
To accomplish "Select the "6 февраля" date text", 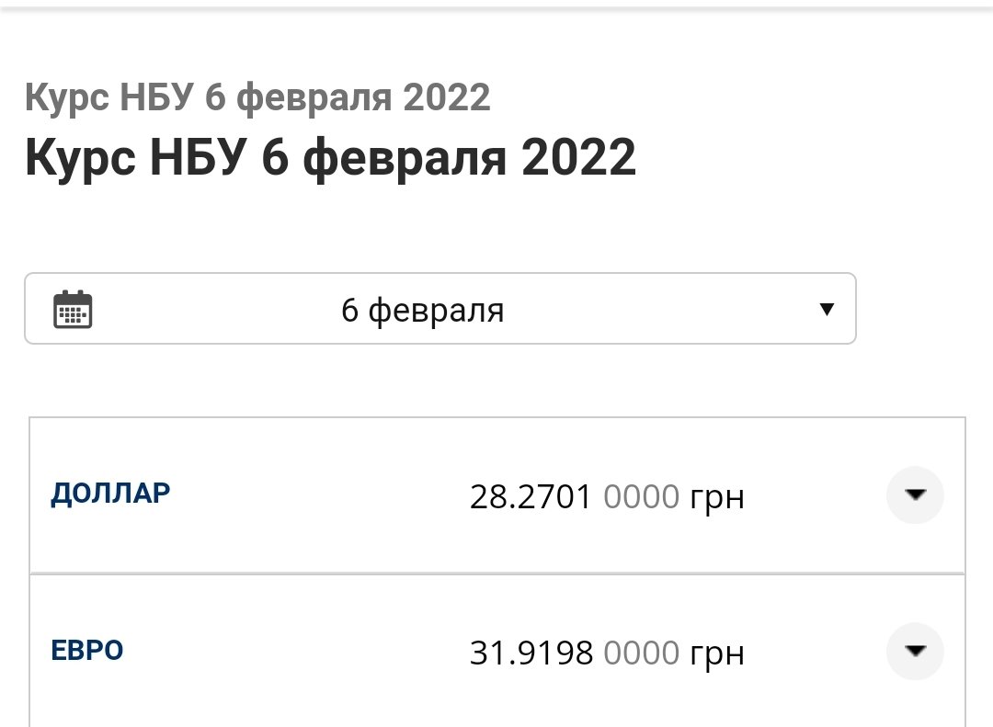I will tap(422, 311).
